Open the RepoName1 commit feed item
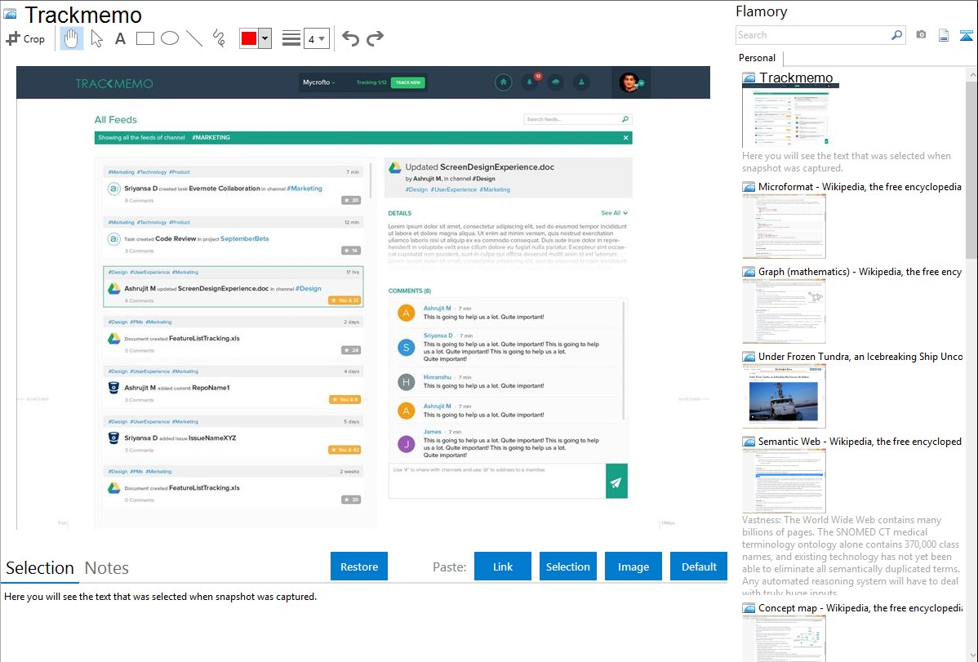This screenshot has width=978, height=662. coord(233,388)
